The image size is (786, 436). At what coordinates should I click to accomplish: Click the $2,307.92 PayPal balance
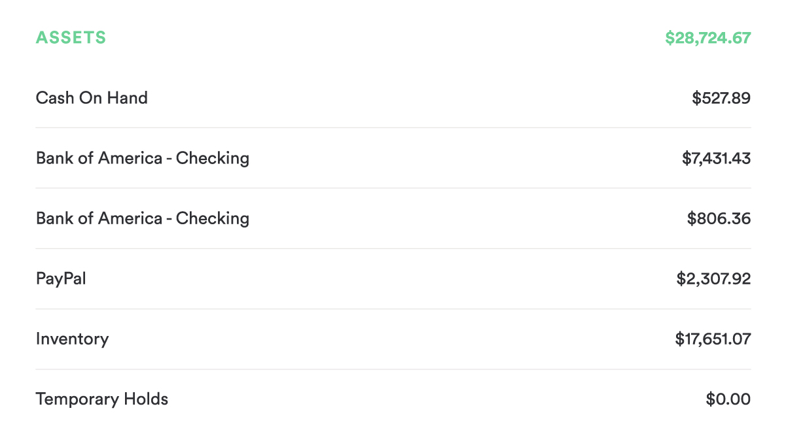(713, 279)
